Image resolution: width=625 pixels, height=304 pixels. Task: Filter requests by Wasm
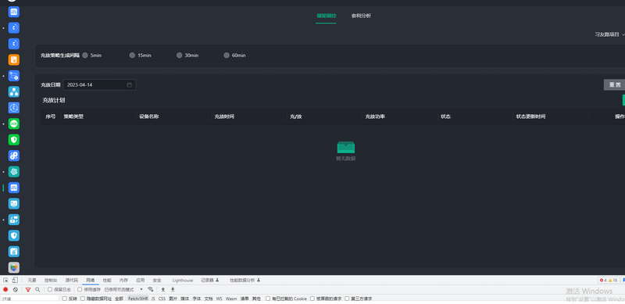tap(231, 299)
